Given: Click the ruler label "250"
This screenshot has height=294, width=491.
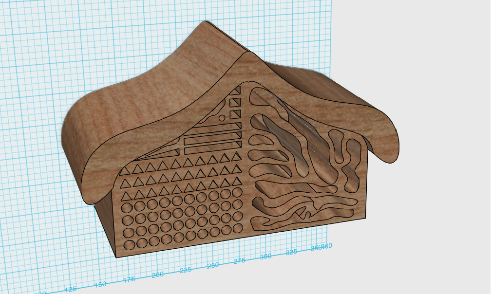Looking at the screenshot, I should [213, 265].
